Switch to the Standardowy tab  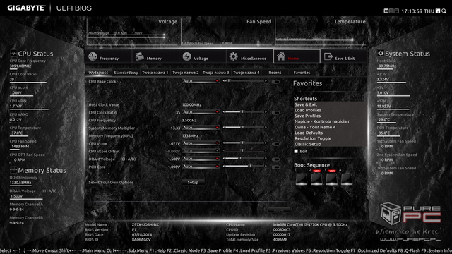(126, 73)
